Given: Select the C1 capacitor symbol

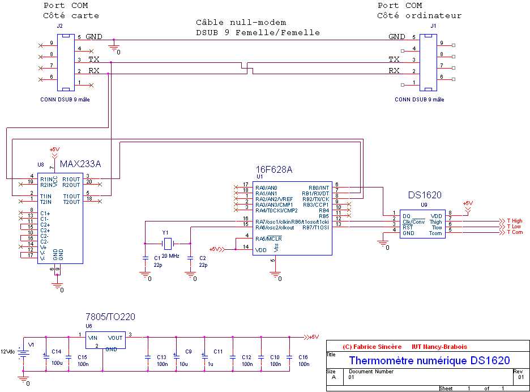Looking at the screenshot, I should (146, 258).
